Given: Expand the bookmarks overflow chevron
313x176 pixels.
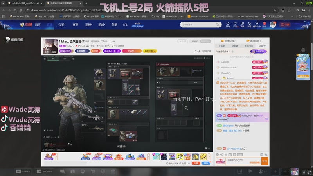Looking at the screenshot, I should 292,16.
